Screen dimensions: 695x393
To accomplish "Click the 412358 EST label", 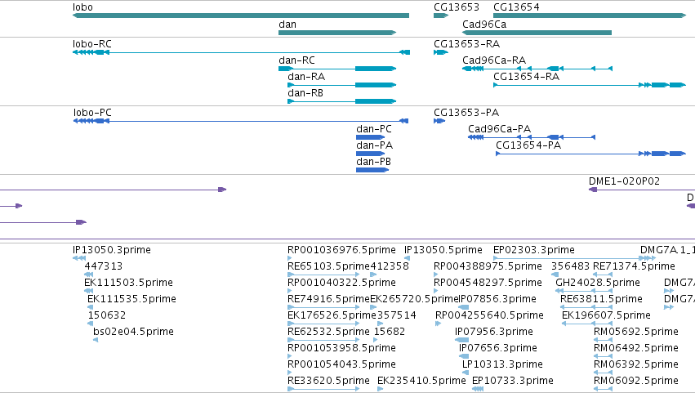I will pyautogui.click(x=390, y=266).
